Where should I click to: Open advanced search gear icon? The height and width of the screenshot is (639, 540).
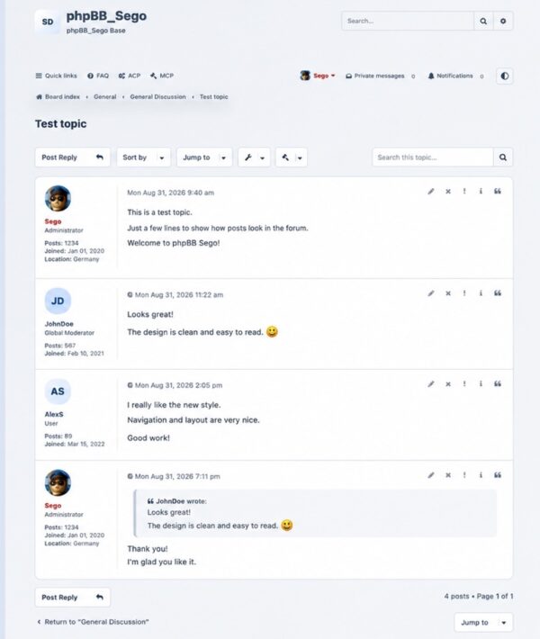pyautogui.click(x=503, y=21)
